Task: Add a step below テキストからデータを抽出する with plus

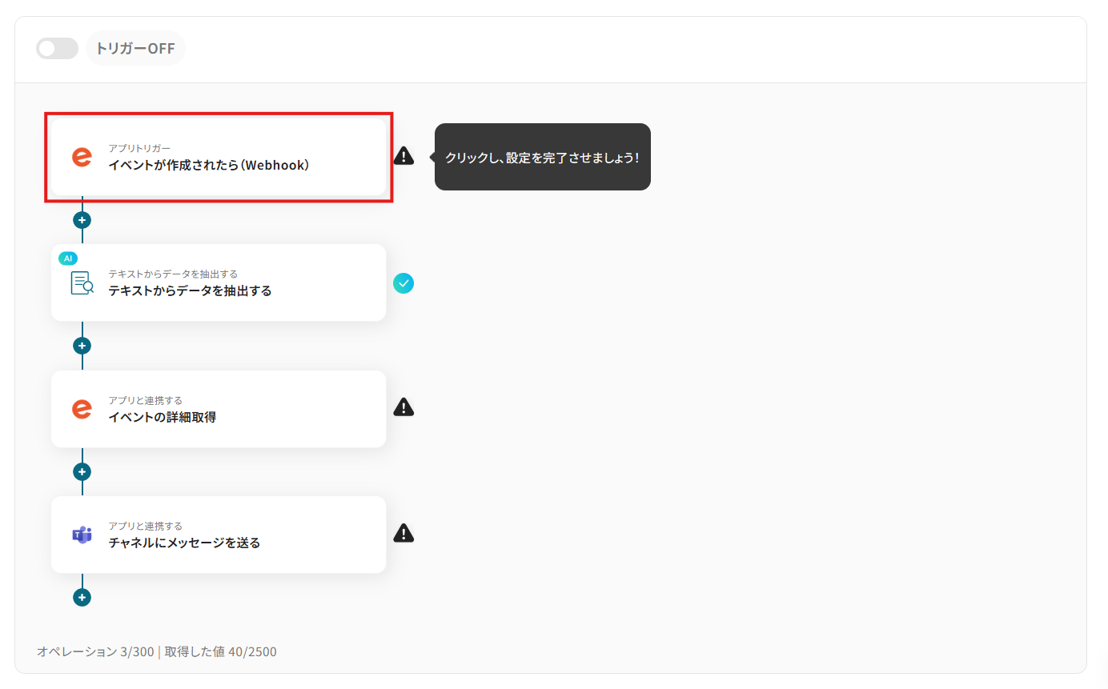Action: point(82,346)
